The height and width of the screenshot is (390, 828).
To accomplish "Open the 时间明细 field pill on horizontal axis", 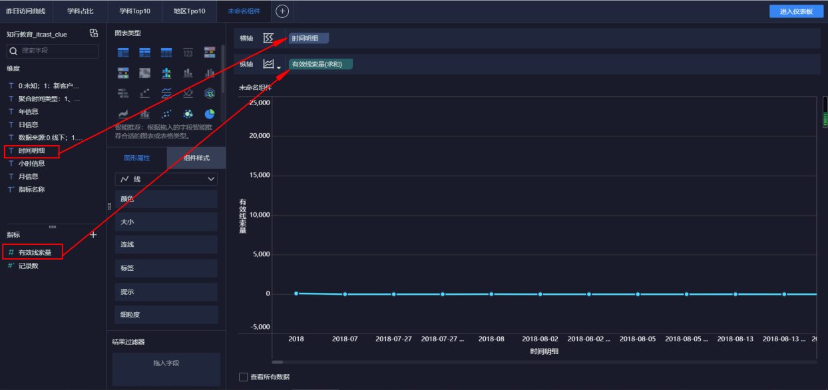I will pyautogui.click(x=309, y=39).
